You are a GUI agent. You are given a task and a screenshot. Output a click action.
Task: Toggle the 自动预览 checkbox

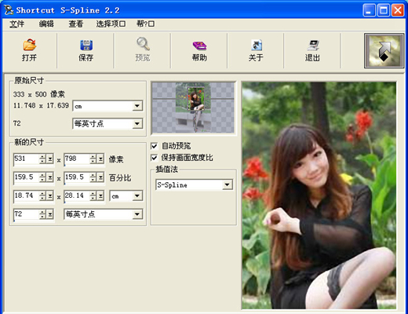pos(154,146)
